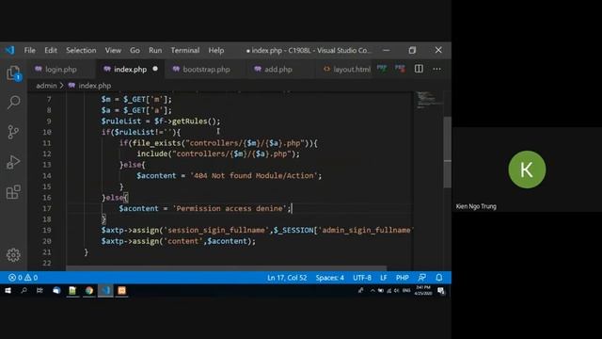Screen dimensions: 602x339
Task: Click 'session_sigin_fullname' on line 19
Action: point(216,230)
